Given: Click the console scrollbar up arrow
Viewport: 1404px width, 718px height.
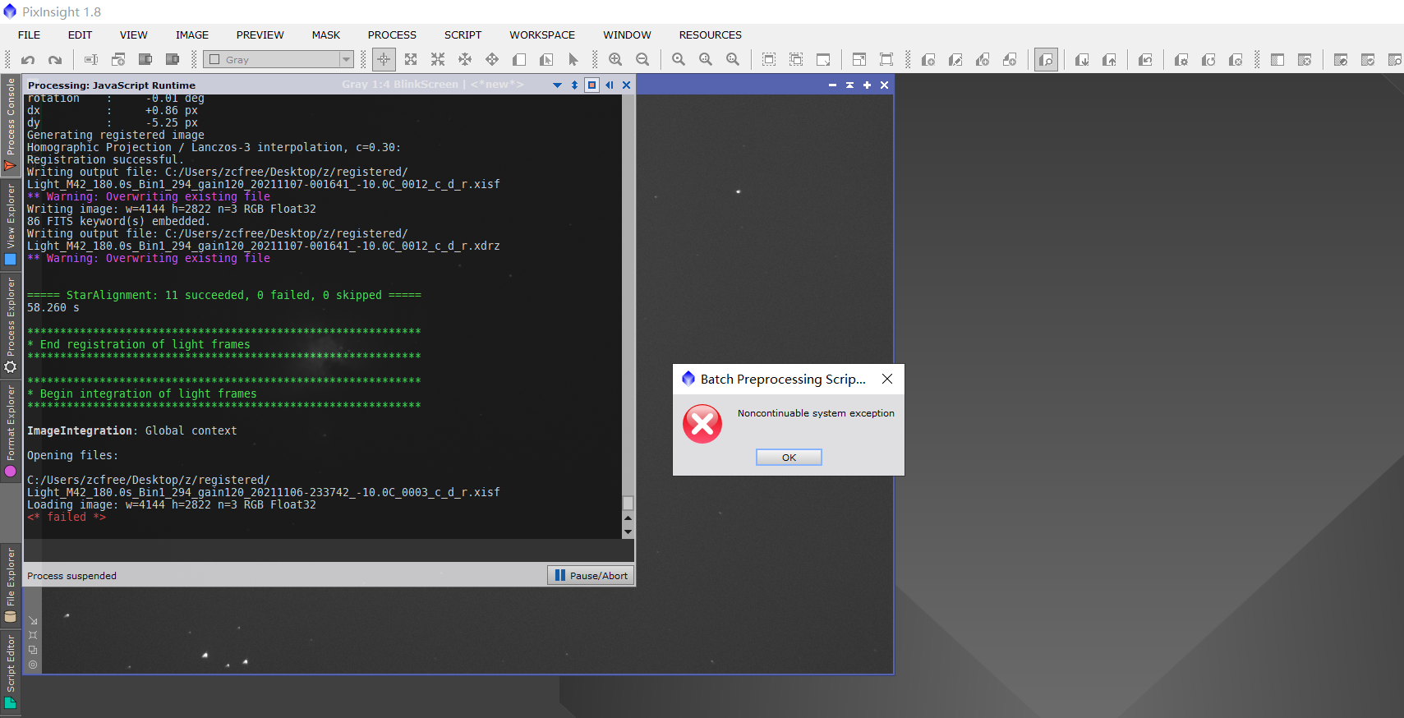Looking at the screenshot, I should coord(628,518).
